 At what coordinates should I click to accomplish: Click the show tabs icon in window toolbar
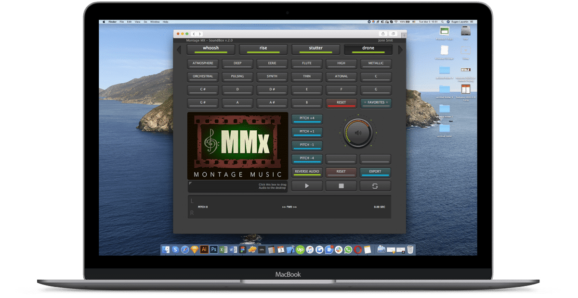tap(394, 34)
